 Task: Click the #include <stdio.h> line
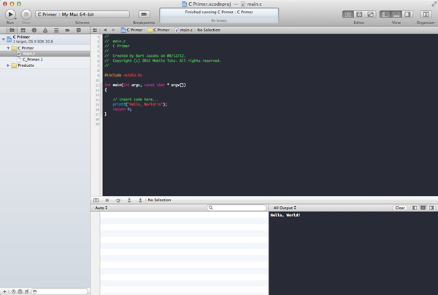pos(123,75)
